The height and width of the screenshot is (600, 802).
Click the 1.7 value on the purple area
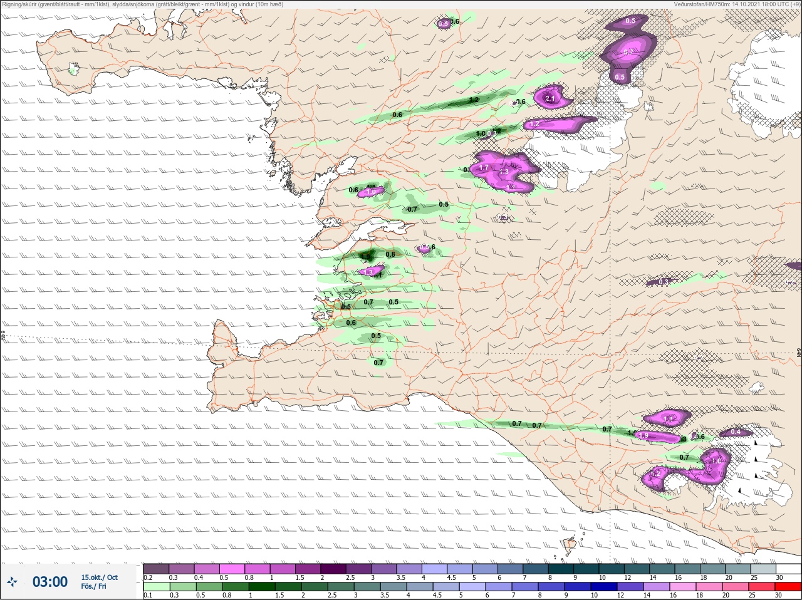483,168
